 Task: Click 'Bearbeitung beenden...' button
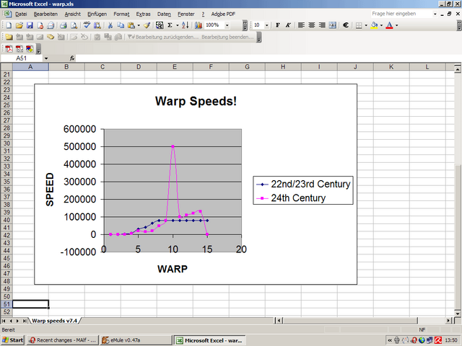[x=227, y=37]
